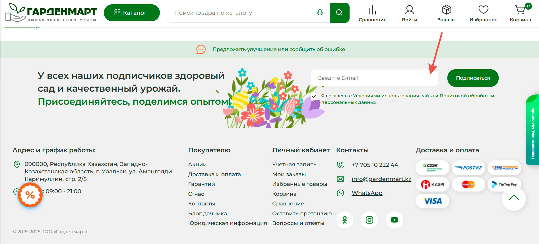The height and width of the screenshot is (244, 539).
Task: Open the Odnoklassniki social icon
Action: point(345,220)
